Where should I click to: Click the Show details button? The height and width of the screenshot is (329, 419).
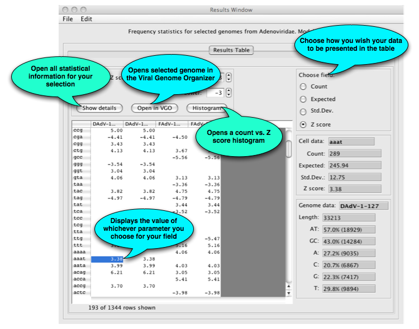pos(99,108)
